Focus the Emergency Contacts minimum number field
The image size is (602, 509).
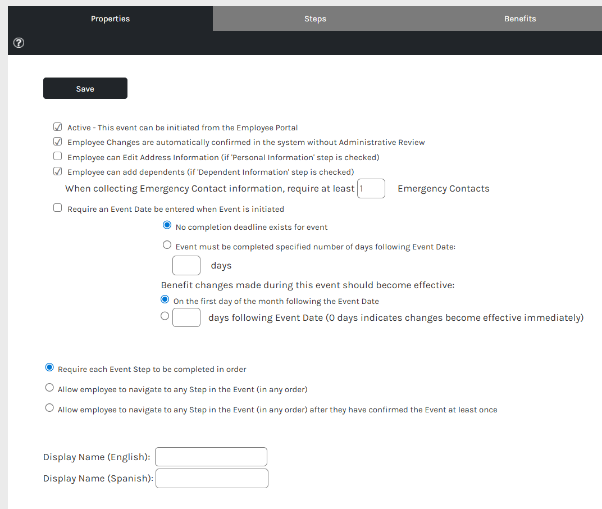[x=371, y=189]
